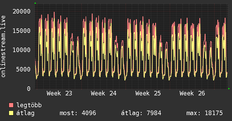Viewport: 232px width, 121px height.
Task: Click the átlag legend label beside yellow swatch
Action: (x=25, y=113)
